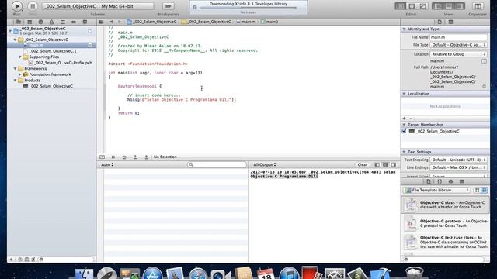
Task: Reveal full path in Finder arrow
Action: (484, 86)
